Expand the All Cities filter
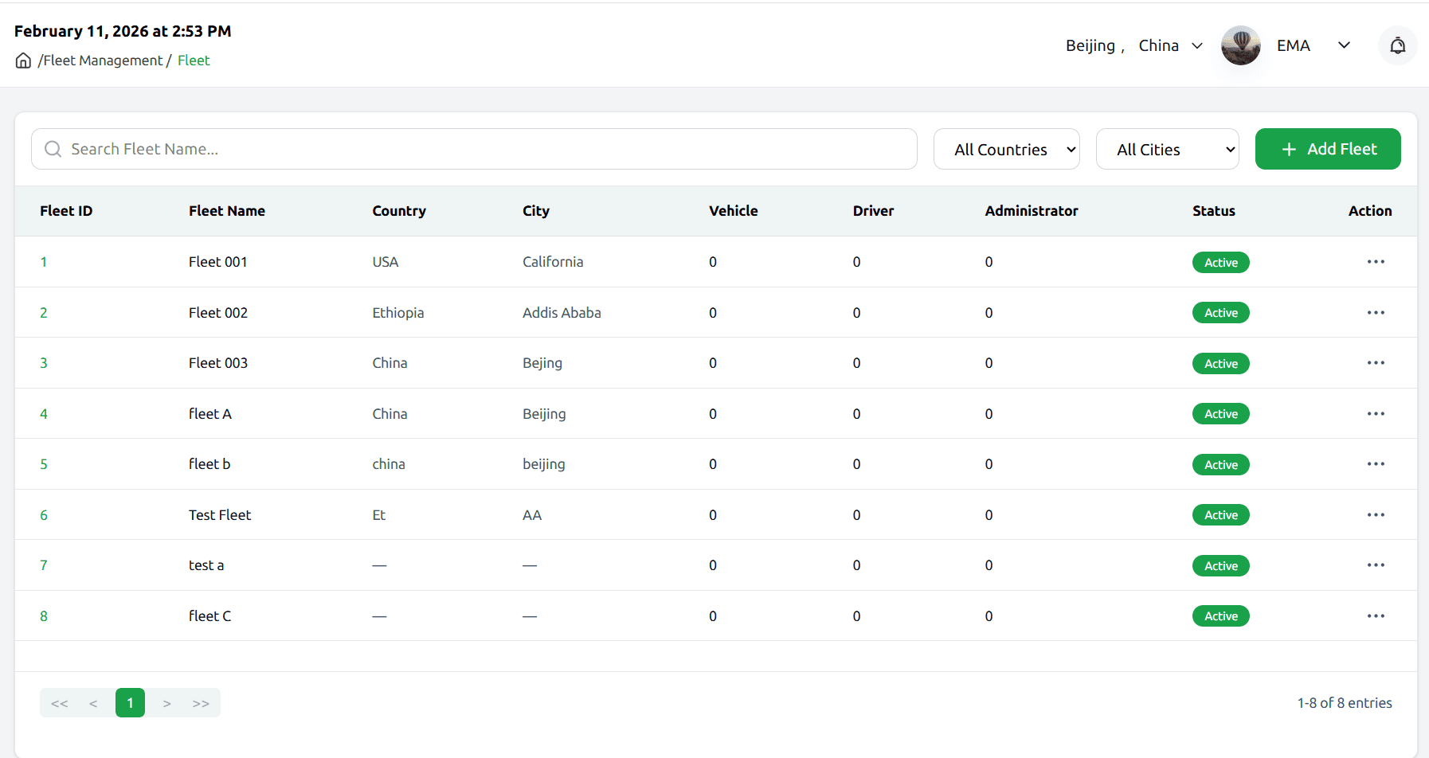The height and width of the screenshot is (758, 1429). [x=1167, y=150]
